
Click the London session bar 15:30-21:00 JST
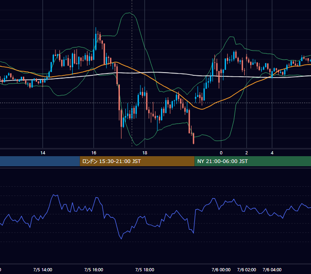pos(137,161)
